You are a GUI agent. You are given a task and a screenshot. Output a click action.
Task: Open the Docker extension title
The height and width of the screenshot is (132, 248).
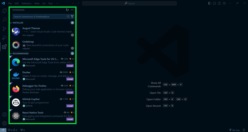pos(26,72)
